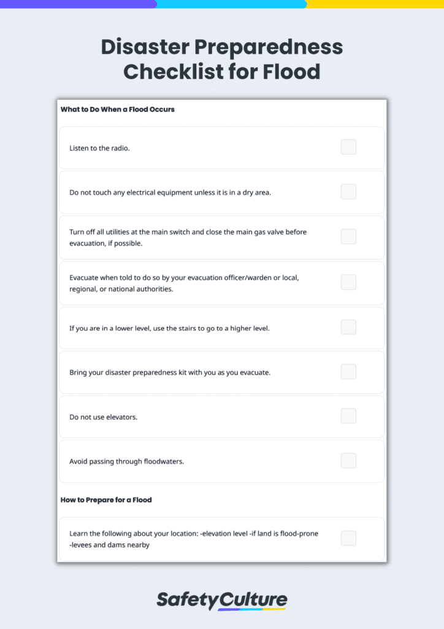
Task: Check the disaster preparedness kit checkbox
Action: [348, 372]
